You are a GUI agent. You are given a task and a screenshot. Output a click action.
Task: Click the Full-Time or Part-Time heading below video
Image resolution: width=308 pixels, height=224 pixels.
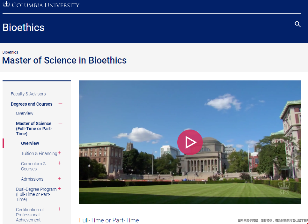109,220
